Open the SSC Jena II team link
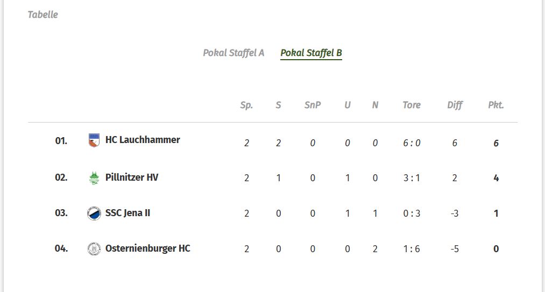 tap(128, 213)
